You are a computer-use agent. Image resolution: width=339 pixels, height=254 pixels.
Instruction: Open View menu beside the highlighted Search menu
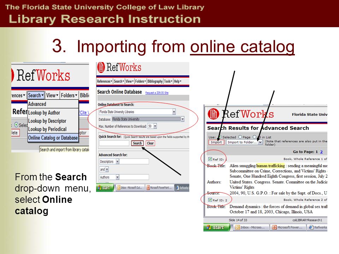[52, 95]
